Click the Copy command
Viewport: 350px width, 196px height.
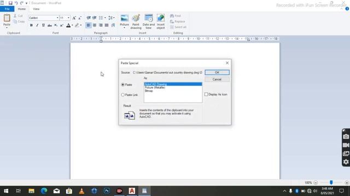point(19,22)
